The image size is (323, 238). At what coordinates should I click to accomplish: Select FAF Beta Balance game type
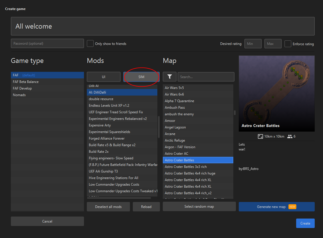tap(47, 82)
